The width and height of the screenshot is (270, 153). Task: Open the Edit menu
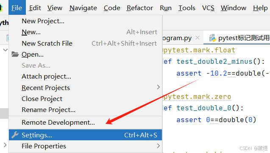(x=35, y=8)
